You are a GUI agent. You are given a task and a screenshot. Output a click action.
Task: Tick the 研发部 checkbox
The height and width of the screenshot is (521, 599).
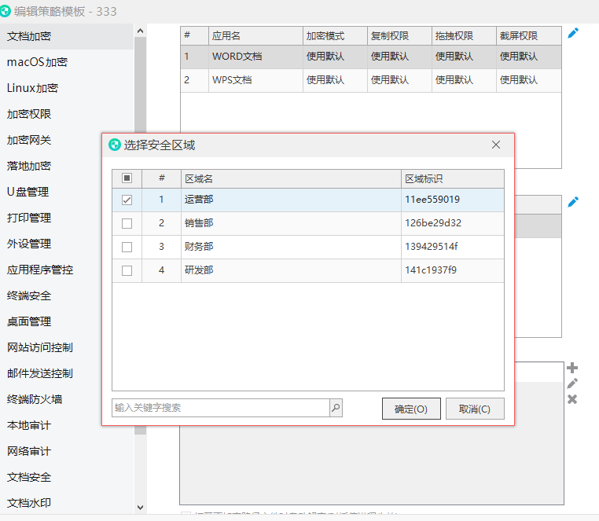pyautogui.click(x=127, y=271)
